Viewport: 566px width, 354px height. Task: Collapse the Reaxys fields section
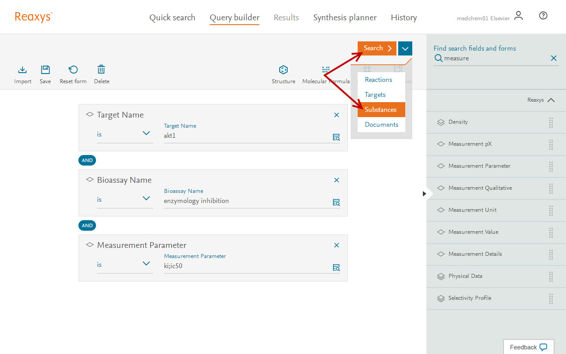(x=551, y=100)
